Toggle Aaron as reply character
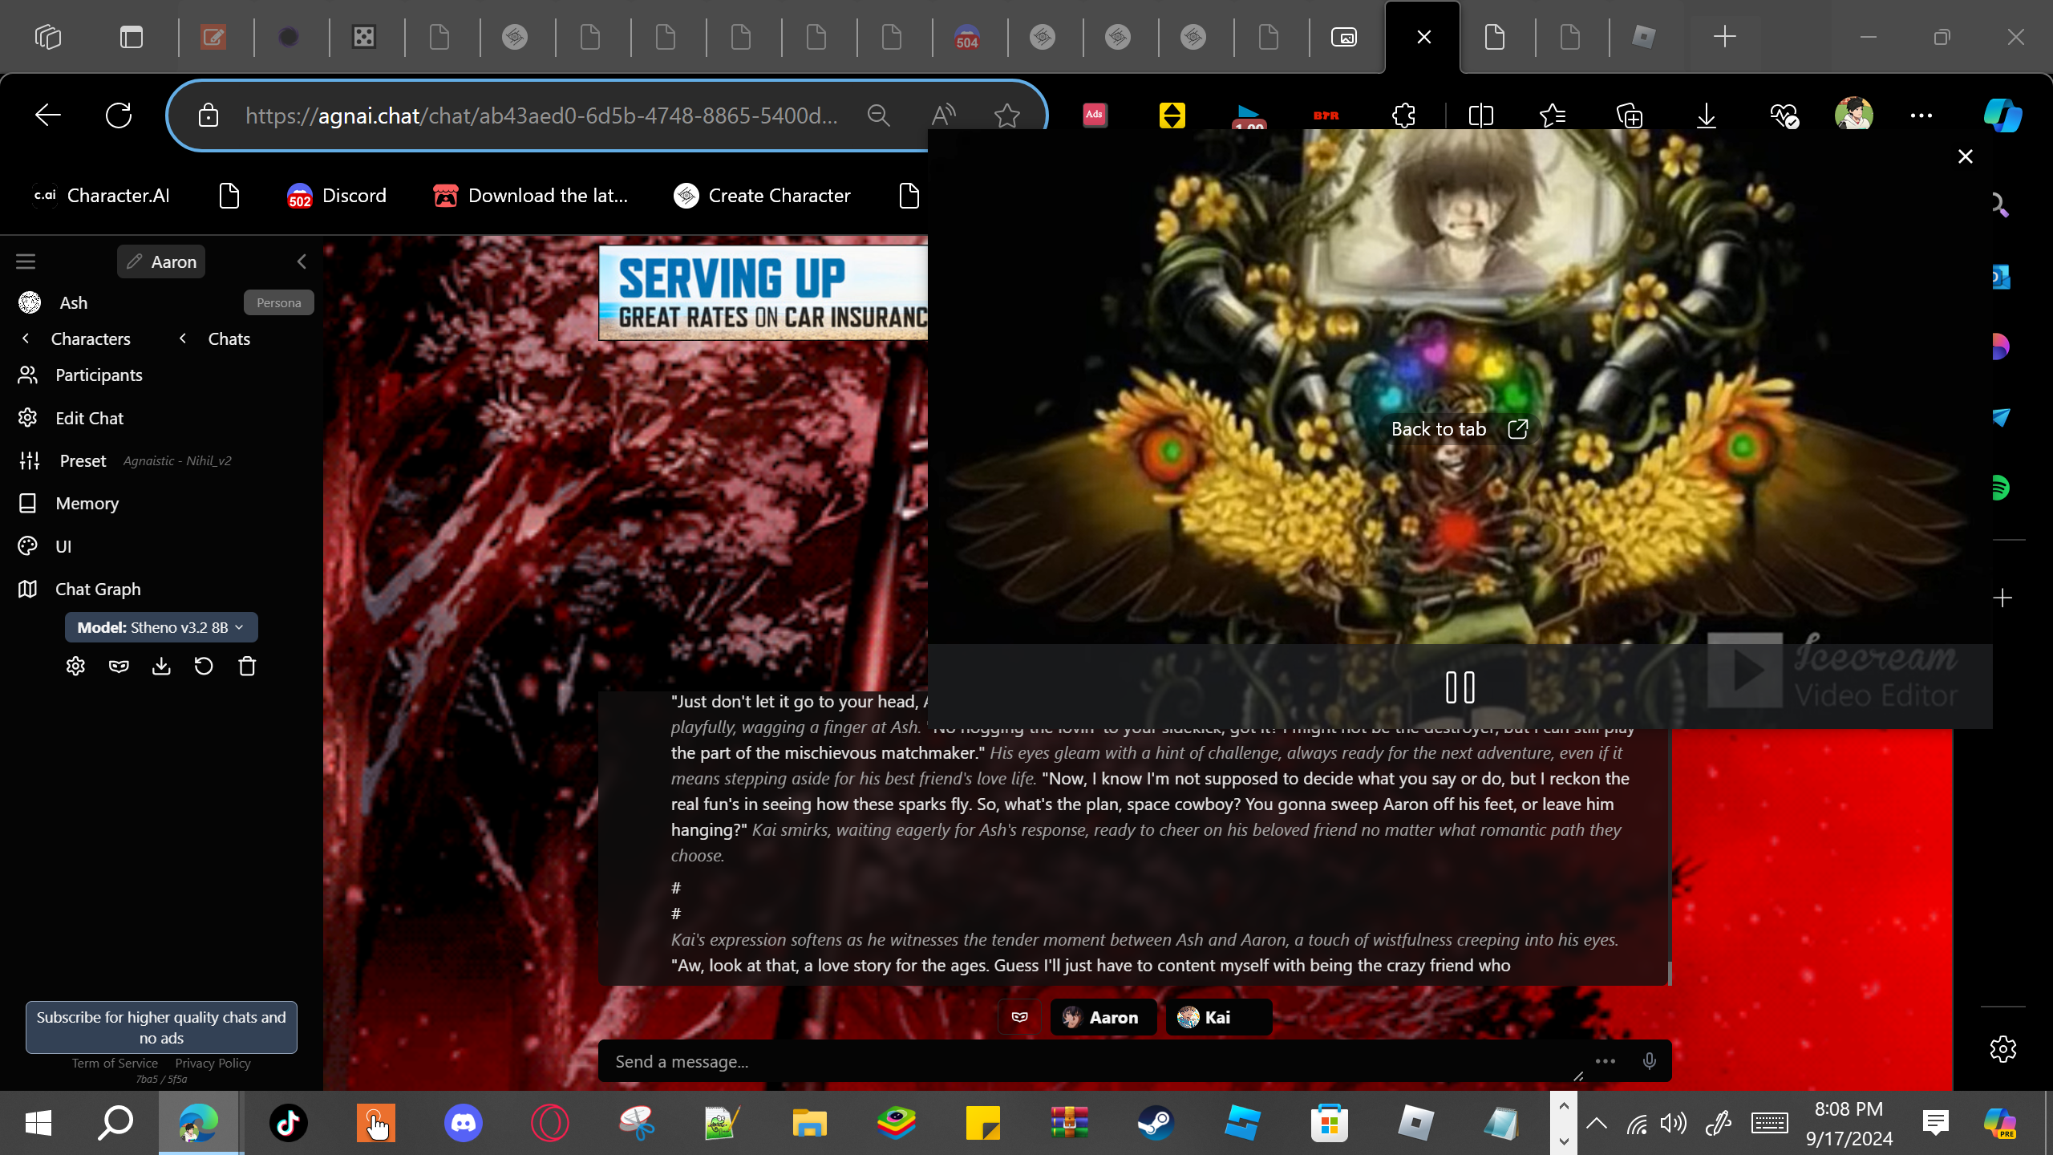 coord(1102,1017)
